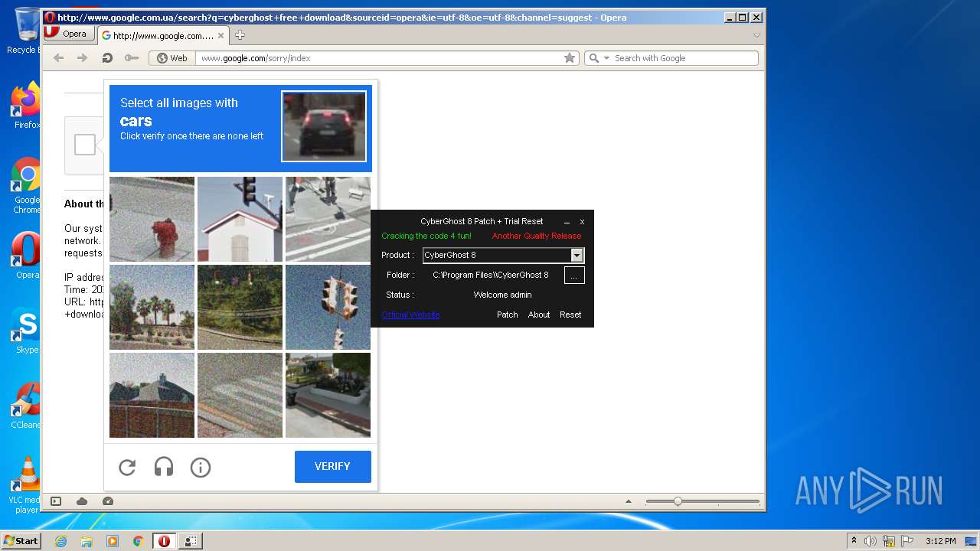Browse for folder with the ... button
Viewport: 980px width, 551px height.
574,275
